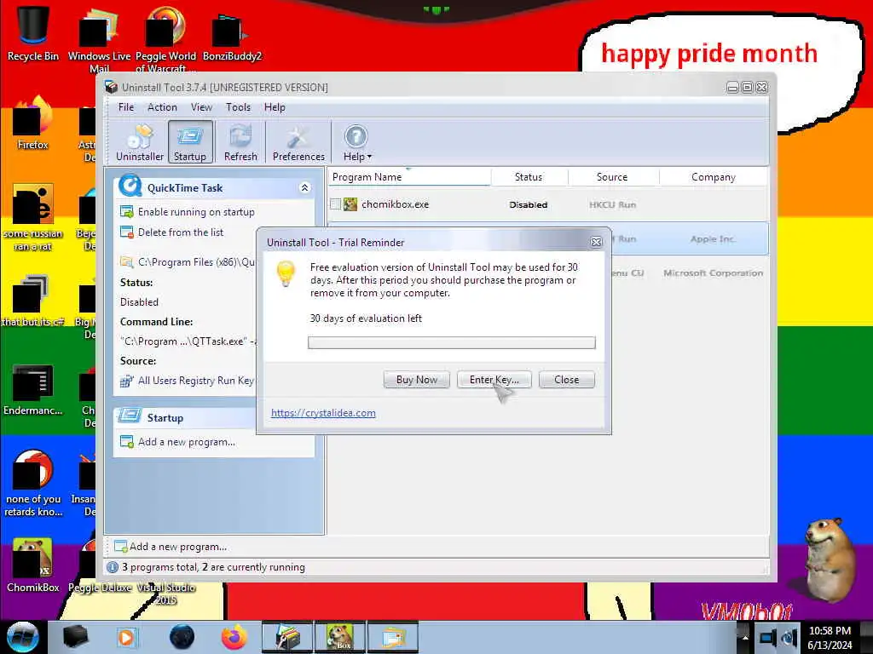Click the Enter Key... button
Screen dimensions: 873x654
click(494, 379)
